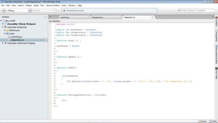Open the teleporteur.js row options gear
This screenshot has height=123, width=218.
pos(45,40)
